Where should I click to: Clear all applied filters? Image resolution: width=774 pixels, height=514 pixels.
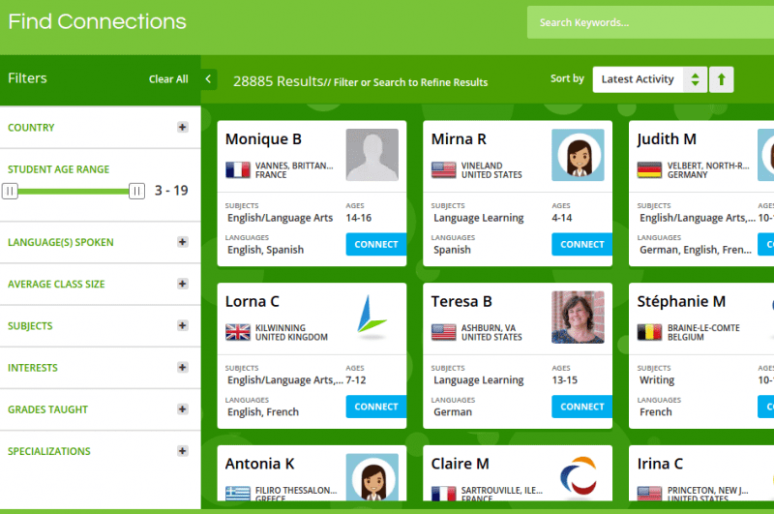[168, 79]
